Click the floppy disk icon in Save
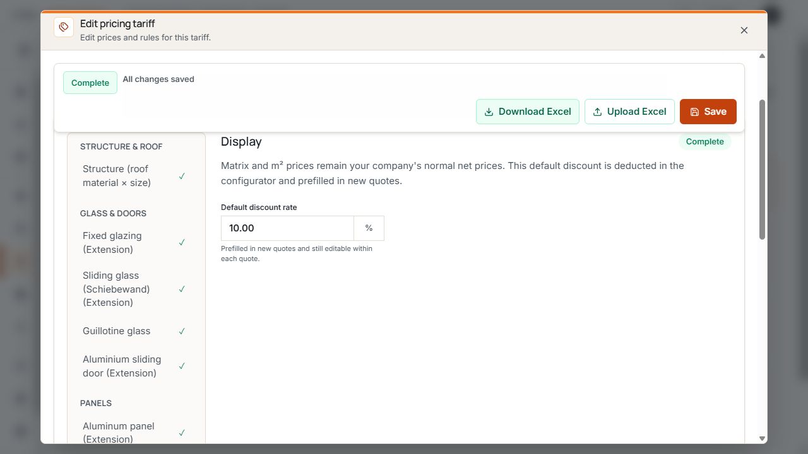This screenshot has width=808, height=454. [x=694, y=112]
